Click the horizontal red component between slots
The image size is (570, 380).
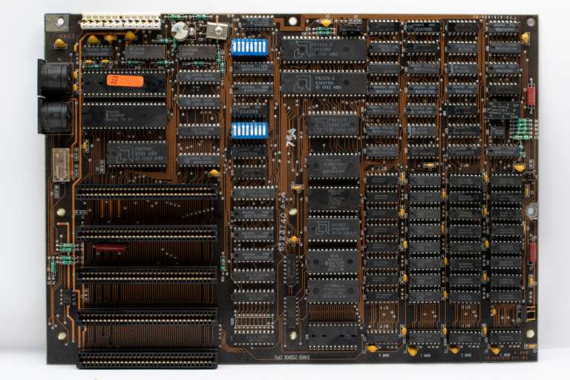(x=111, y=248)
